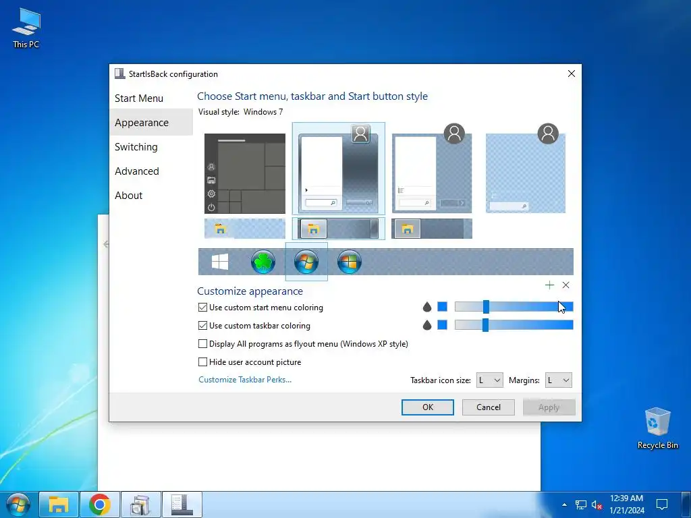Select the Windows 7 glass taskbar style
The width and height of the screenshot is (691, 518).
339,229
